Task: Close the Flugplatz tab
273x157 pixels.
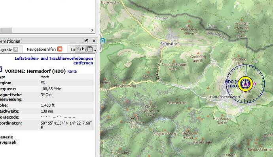Action: (16, 49)
